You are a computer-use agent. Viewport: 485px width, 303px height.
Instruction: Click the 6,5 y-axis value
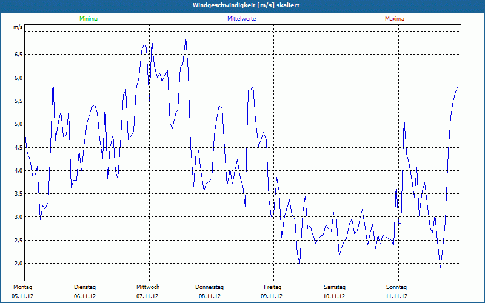[x=19, y=55]
